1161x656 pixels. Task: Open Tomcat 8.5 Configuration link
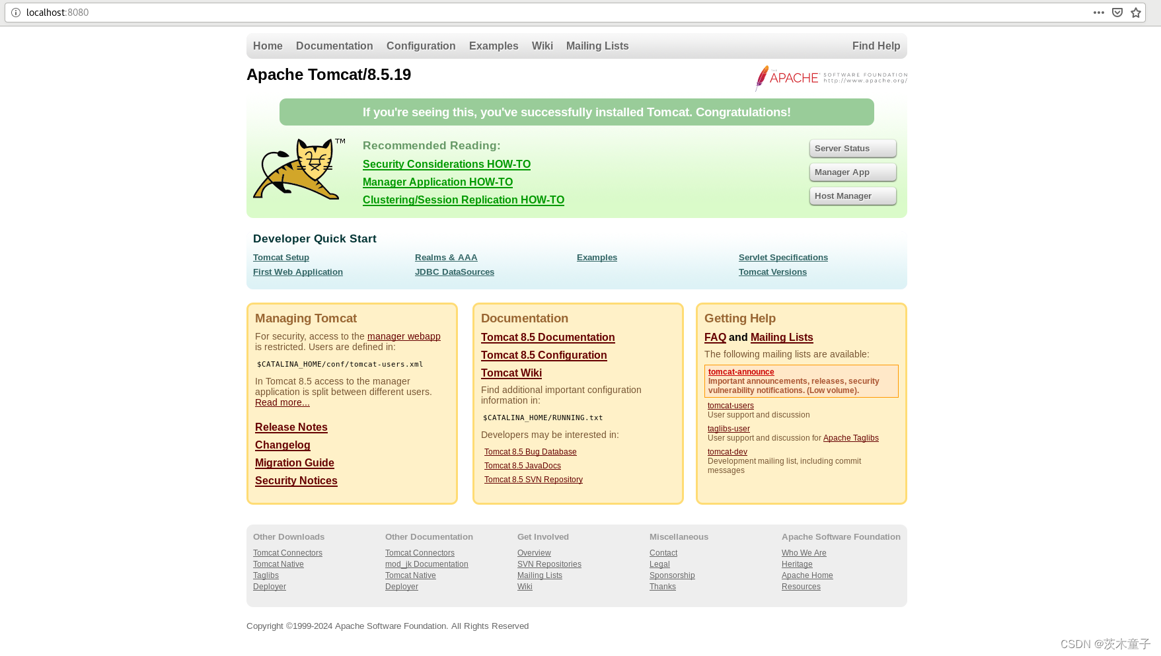point(544,355)
